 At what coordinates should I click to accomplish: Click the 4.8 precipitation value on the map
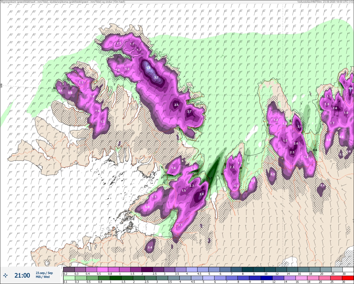[148, 68]
